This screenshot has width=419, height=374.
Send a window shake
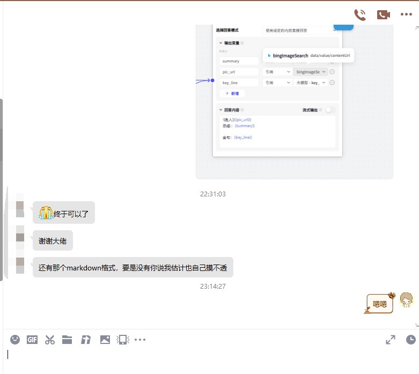(x=123, y=340)
